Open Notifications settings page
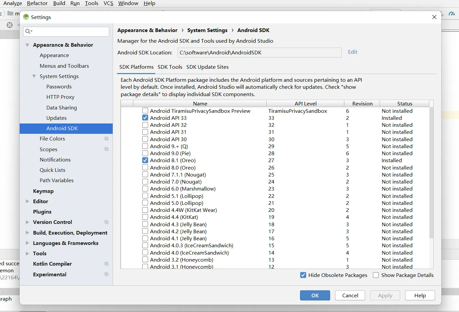 (55, 160)
